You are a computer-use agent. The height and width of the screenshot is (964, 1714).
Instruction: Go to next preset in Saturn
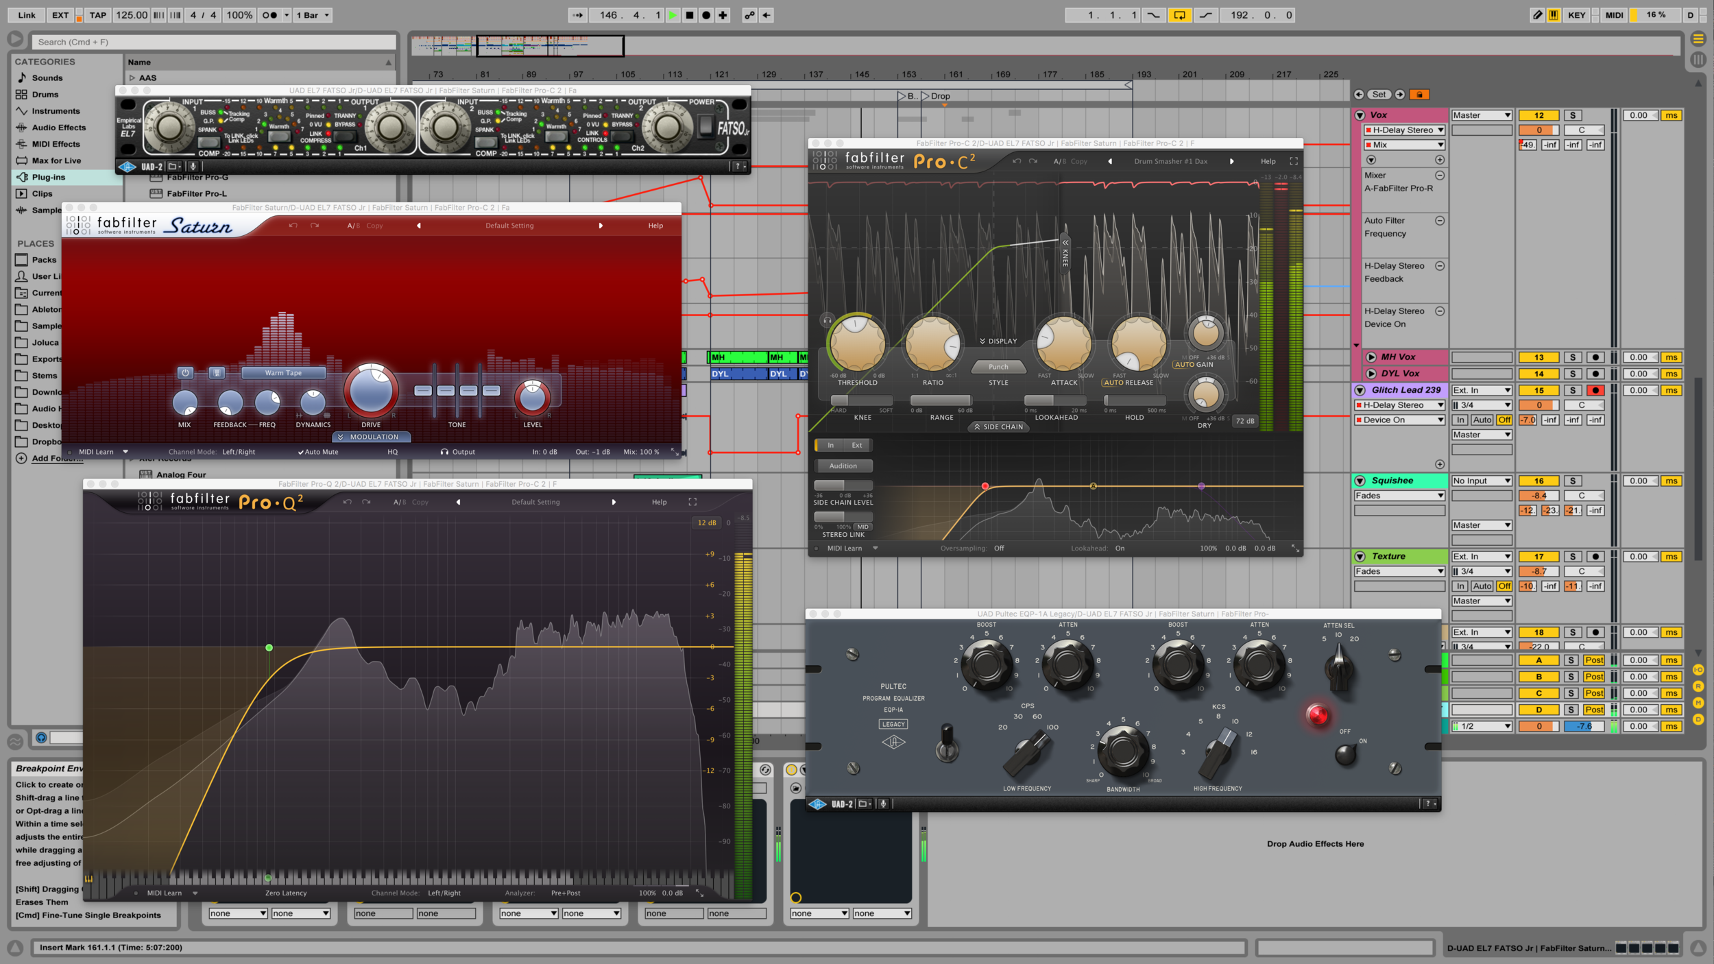click(x=601, y=226)
